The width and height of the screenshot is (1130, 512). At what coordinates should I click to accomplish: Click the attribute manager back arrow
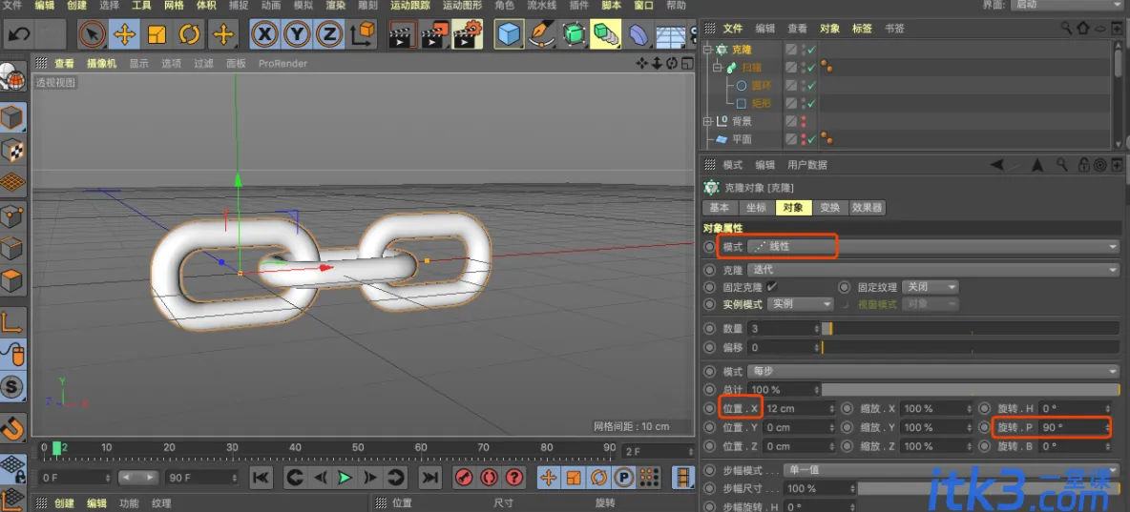996,165
